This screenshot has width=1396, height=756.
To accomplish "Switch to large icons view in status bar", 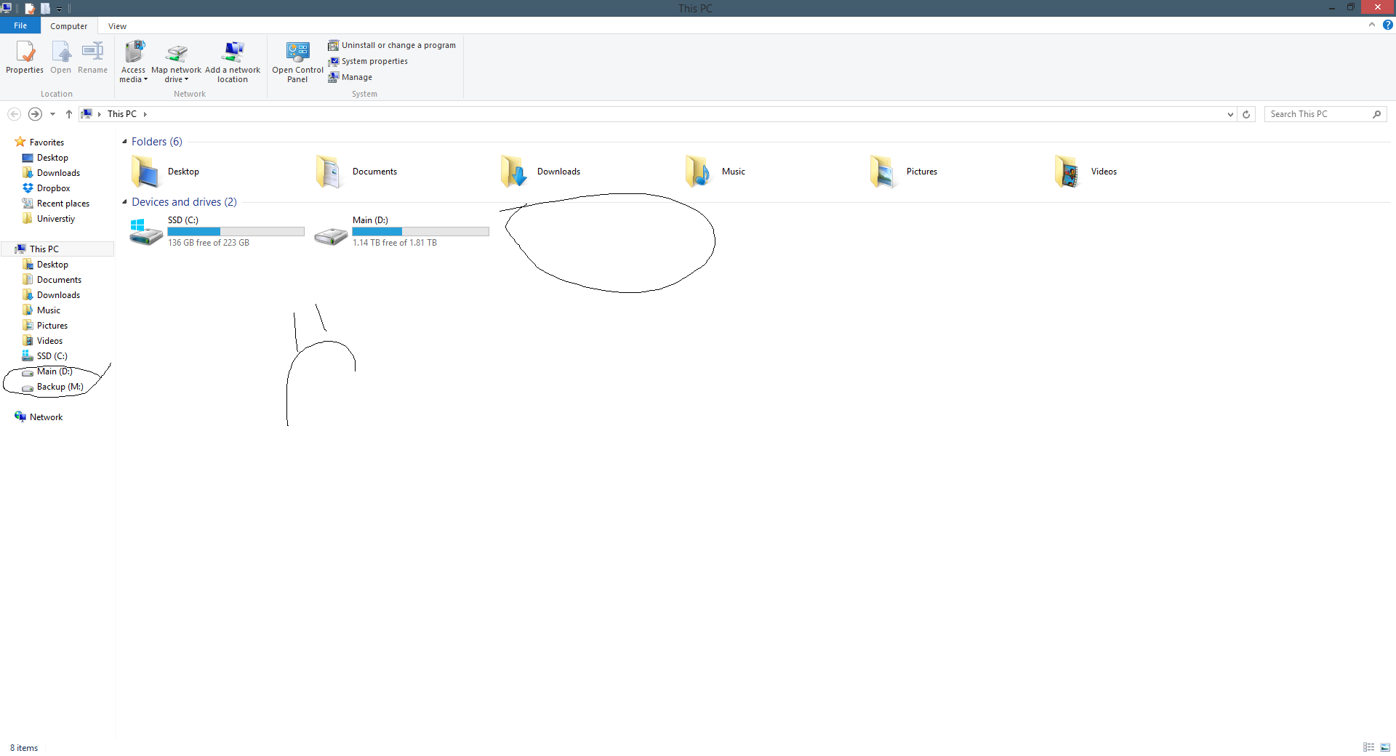I will pyautogui.click(x=1385, y=747).
